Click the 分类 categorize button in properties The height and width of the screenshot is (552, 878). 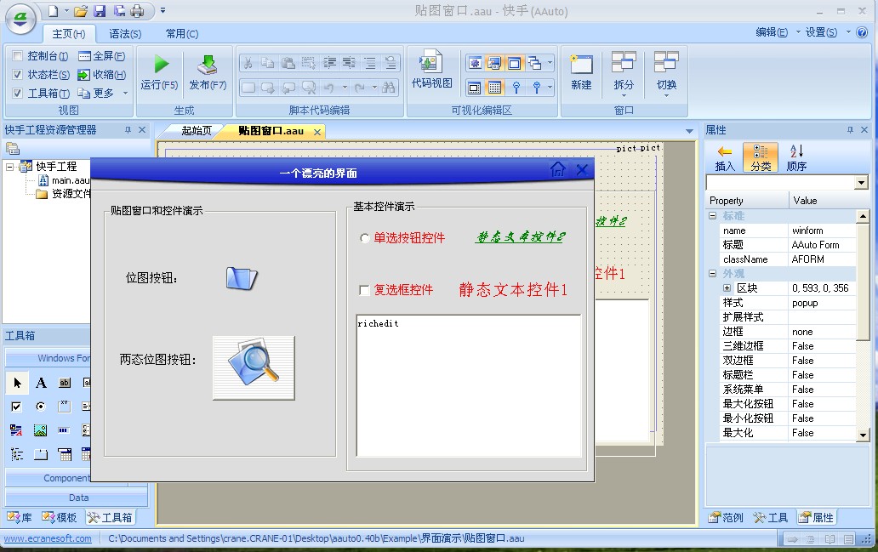761,157
